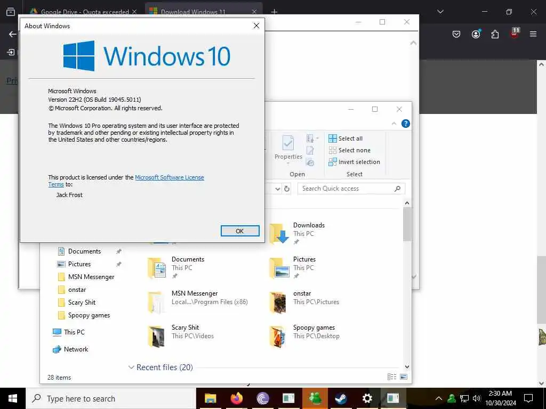Click the browser back arrow

pyautogui.click(x=13, y=34)
